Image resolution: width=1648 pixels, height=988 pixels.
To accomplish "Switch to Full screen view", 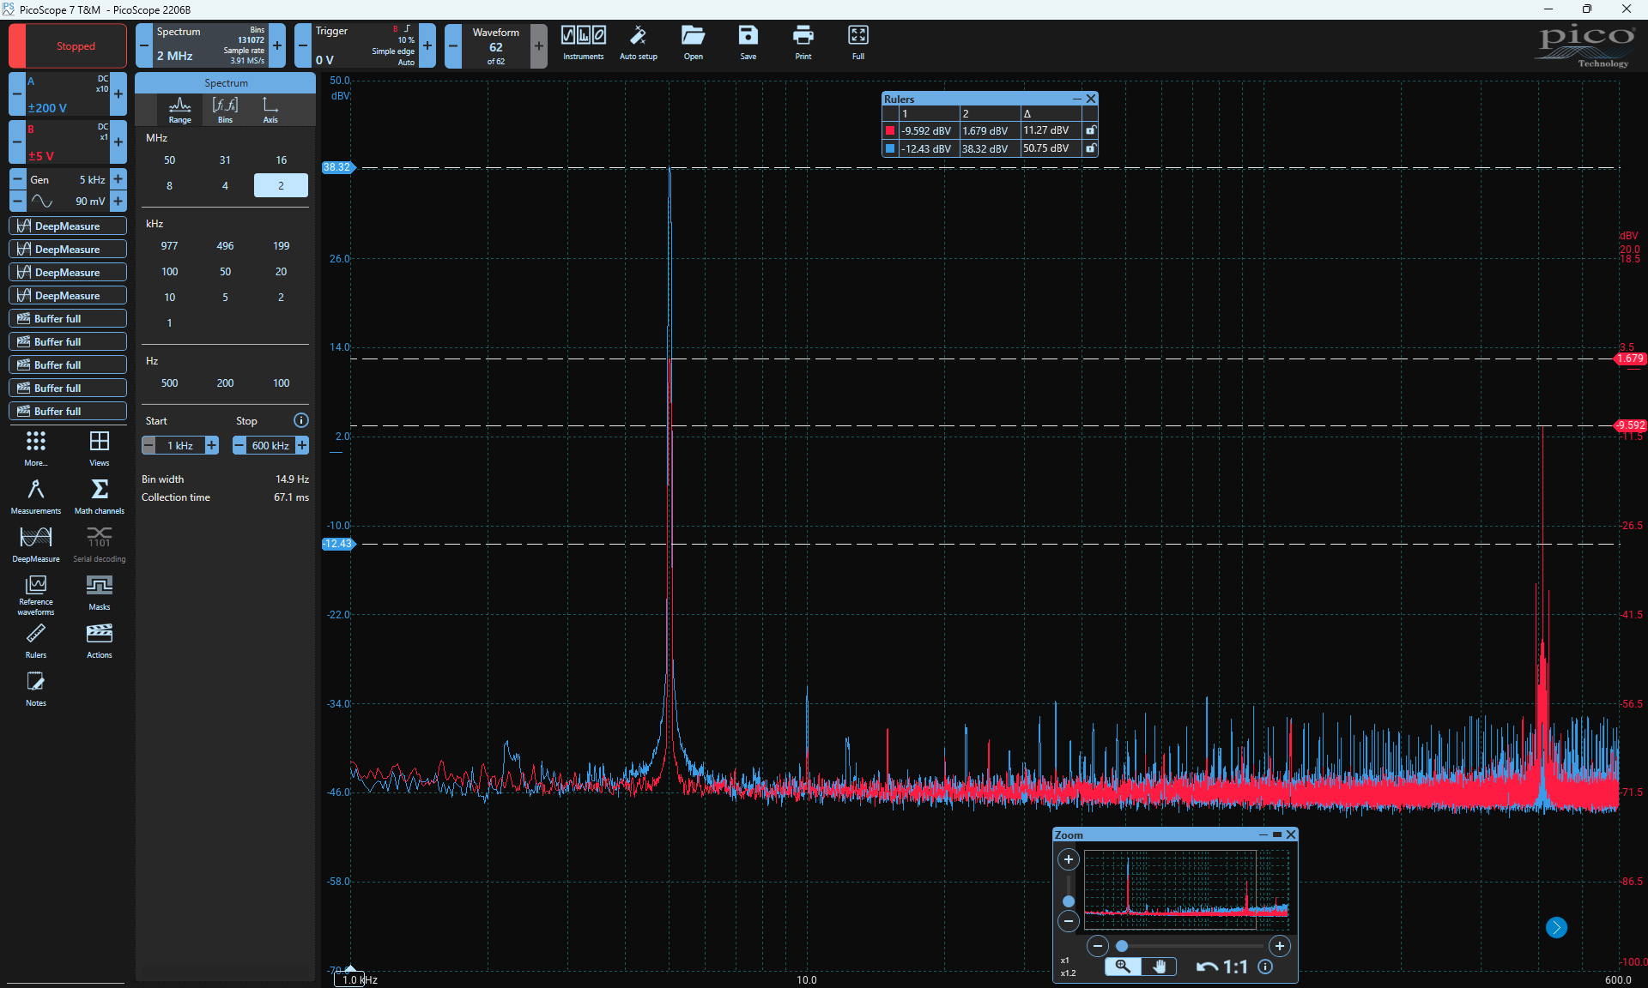I will [857, 43].
